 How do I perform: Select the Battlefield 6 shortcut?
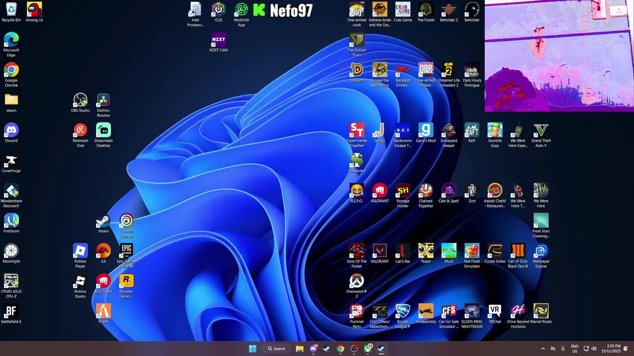click(11, 314)
